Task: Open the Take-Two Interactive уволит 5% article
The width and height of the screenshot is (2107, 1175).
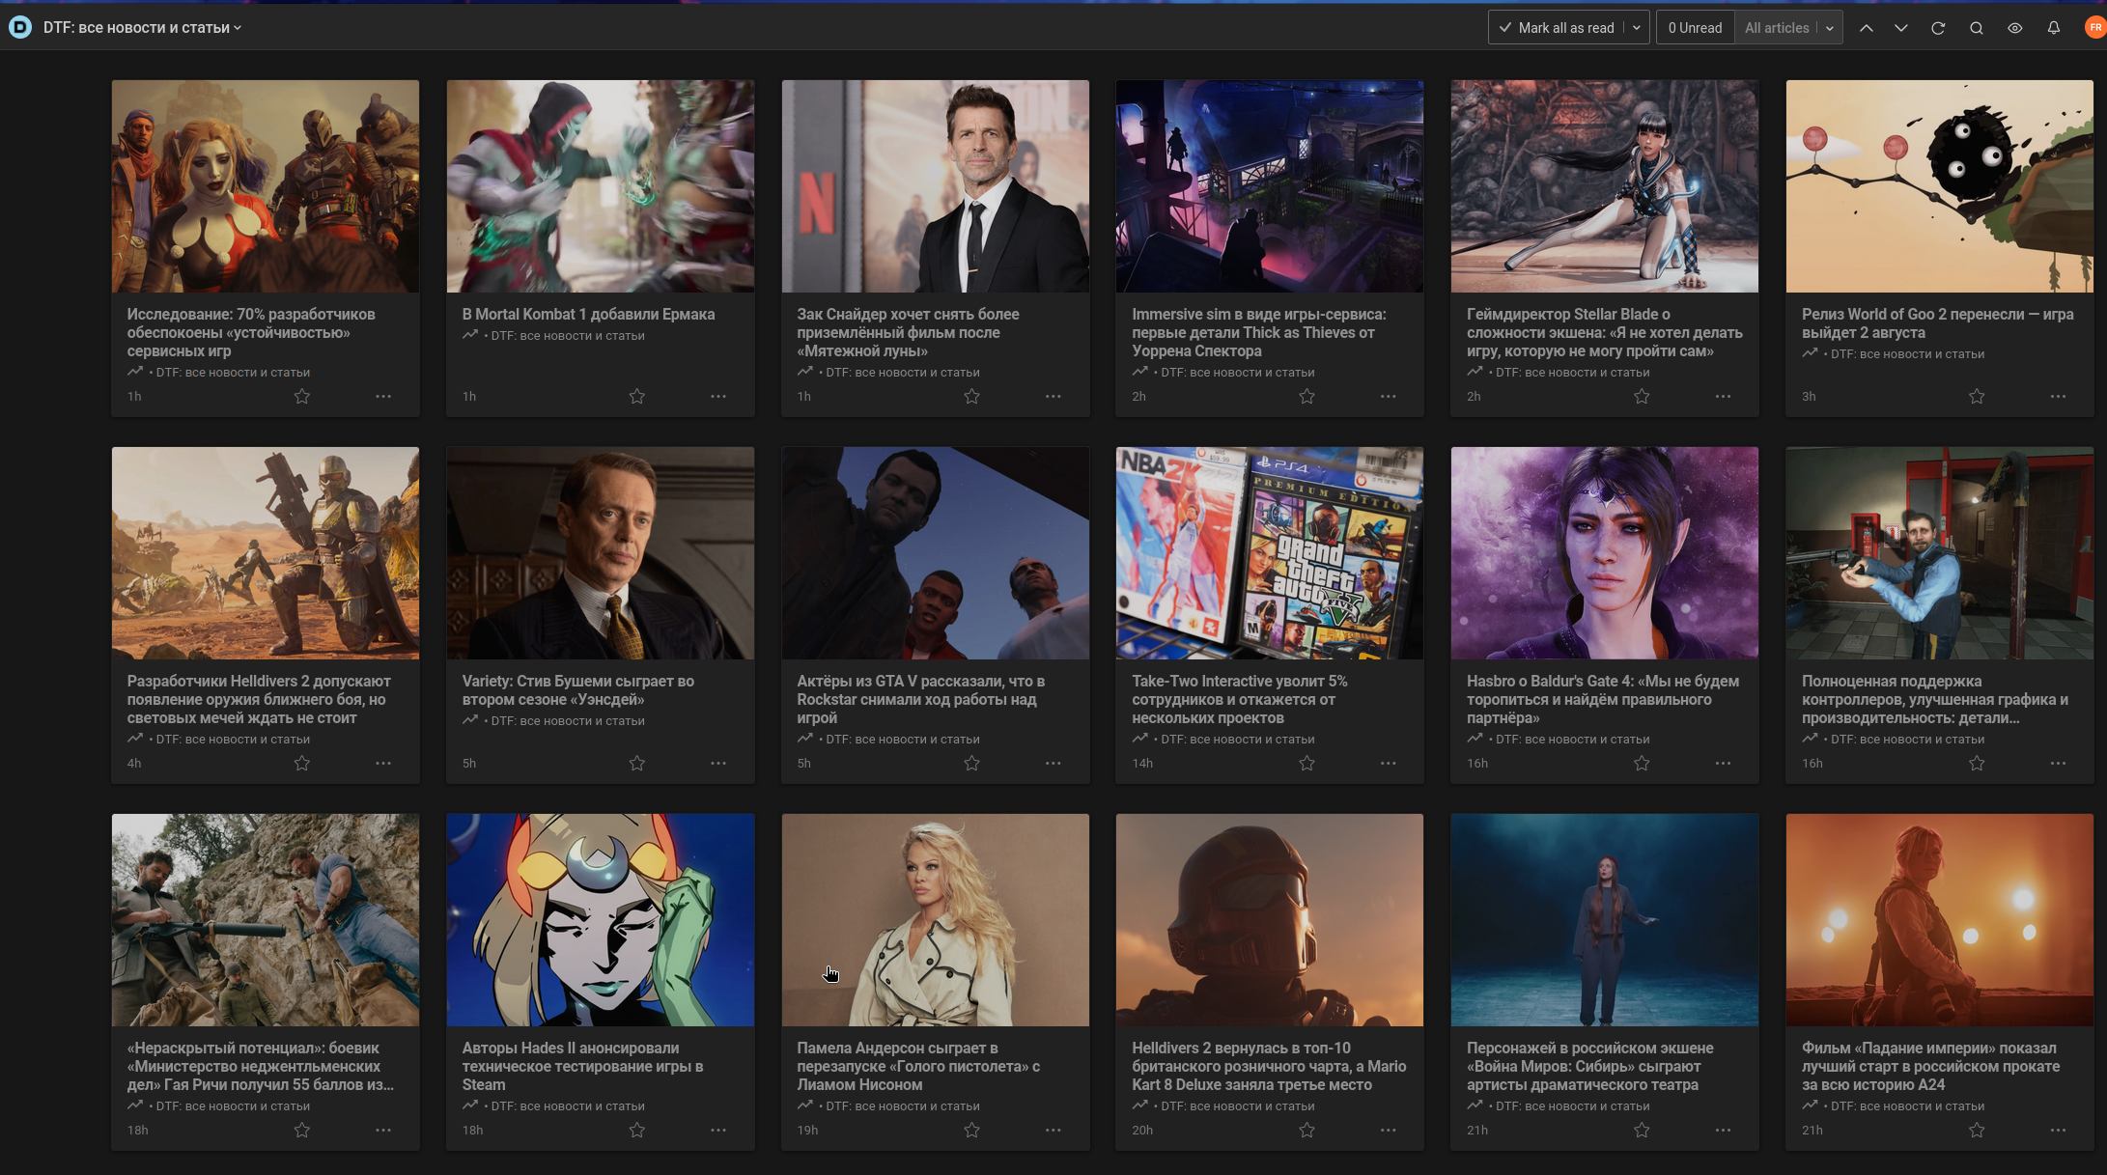Action: click(1239, 699)
